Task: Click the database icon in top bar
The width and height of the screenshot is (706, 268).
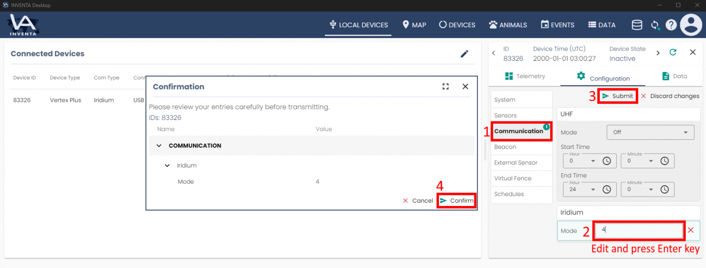Action: point(637,25)
